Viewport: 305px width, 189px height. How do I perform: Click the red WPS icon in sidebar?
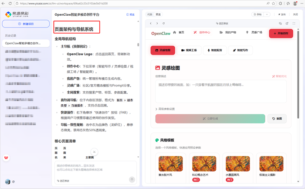pyautogui.click(x=7, y=158)
